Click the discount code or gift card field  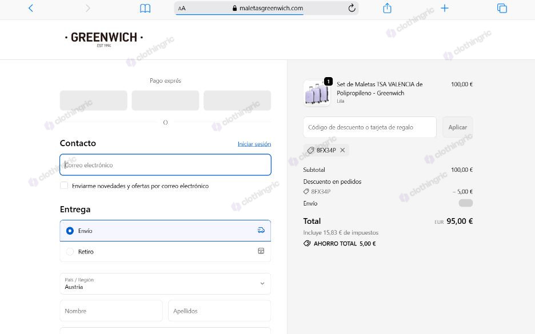pos(370,127)
